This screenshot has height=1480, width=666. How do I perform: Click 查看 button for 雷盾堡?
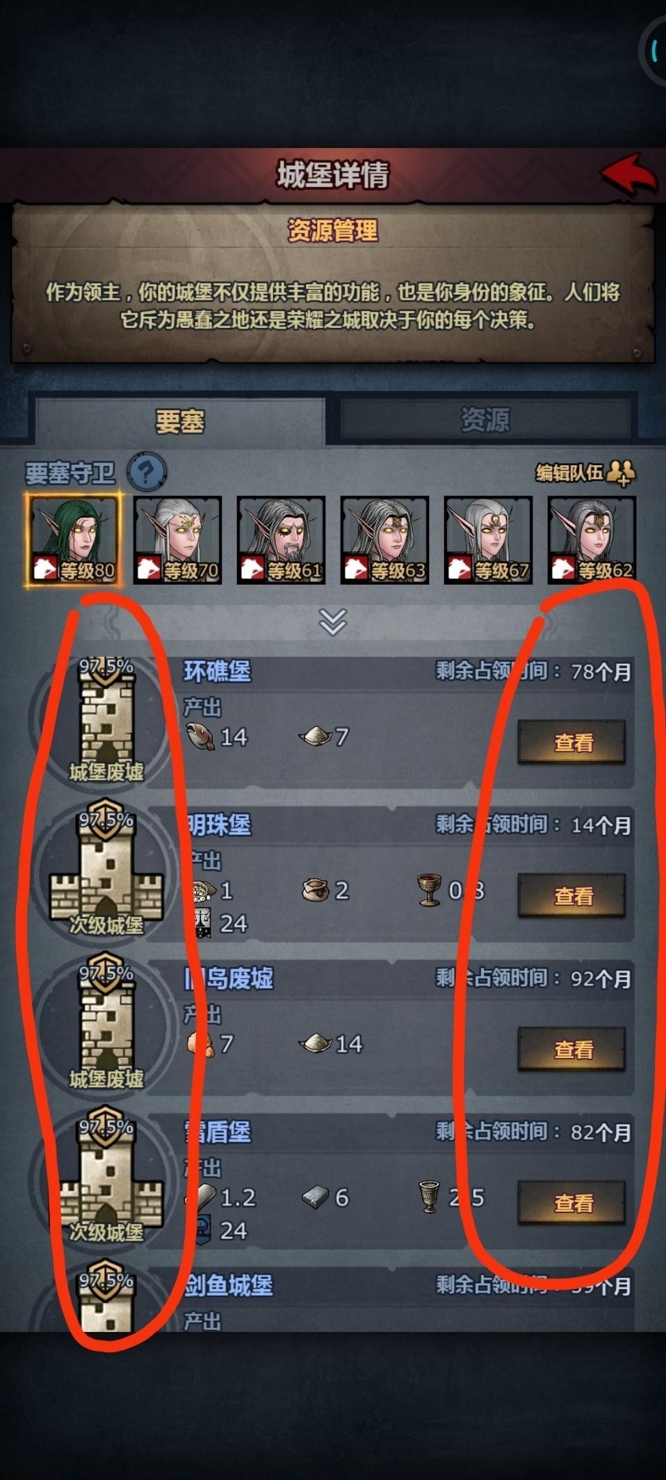point(572,1203)
